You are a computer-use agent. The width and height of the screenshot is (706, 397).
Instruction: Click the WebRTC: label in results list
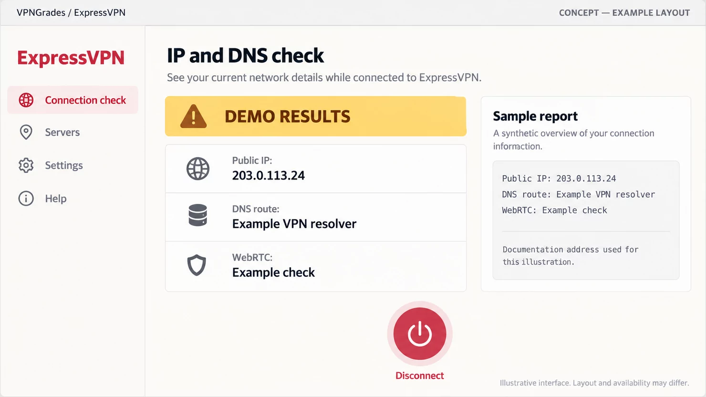pos(252,257)
